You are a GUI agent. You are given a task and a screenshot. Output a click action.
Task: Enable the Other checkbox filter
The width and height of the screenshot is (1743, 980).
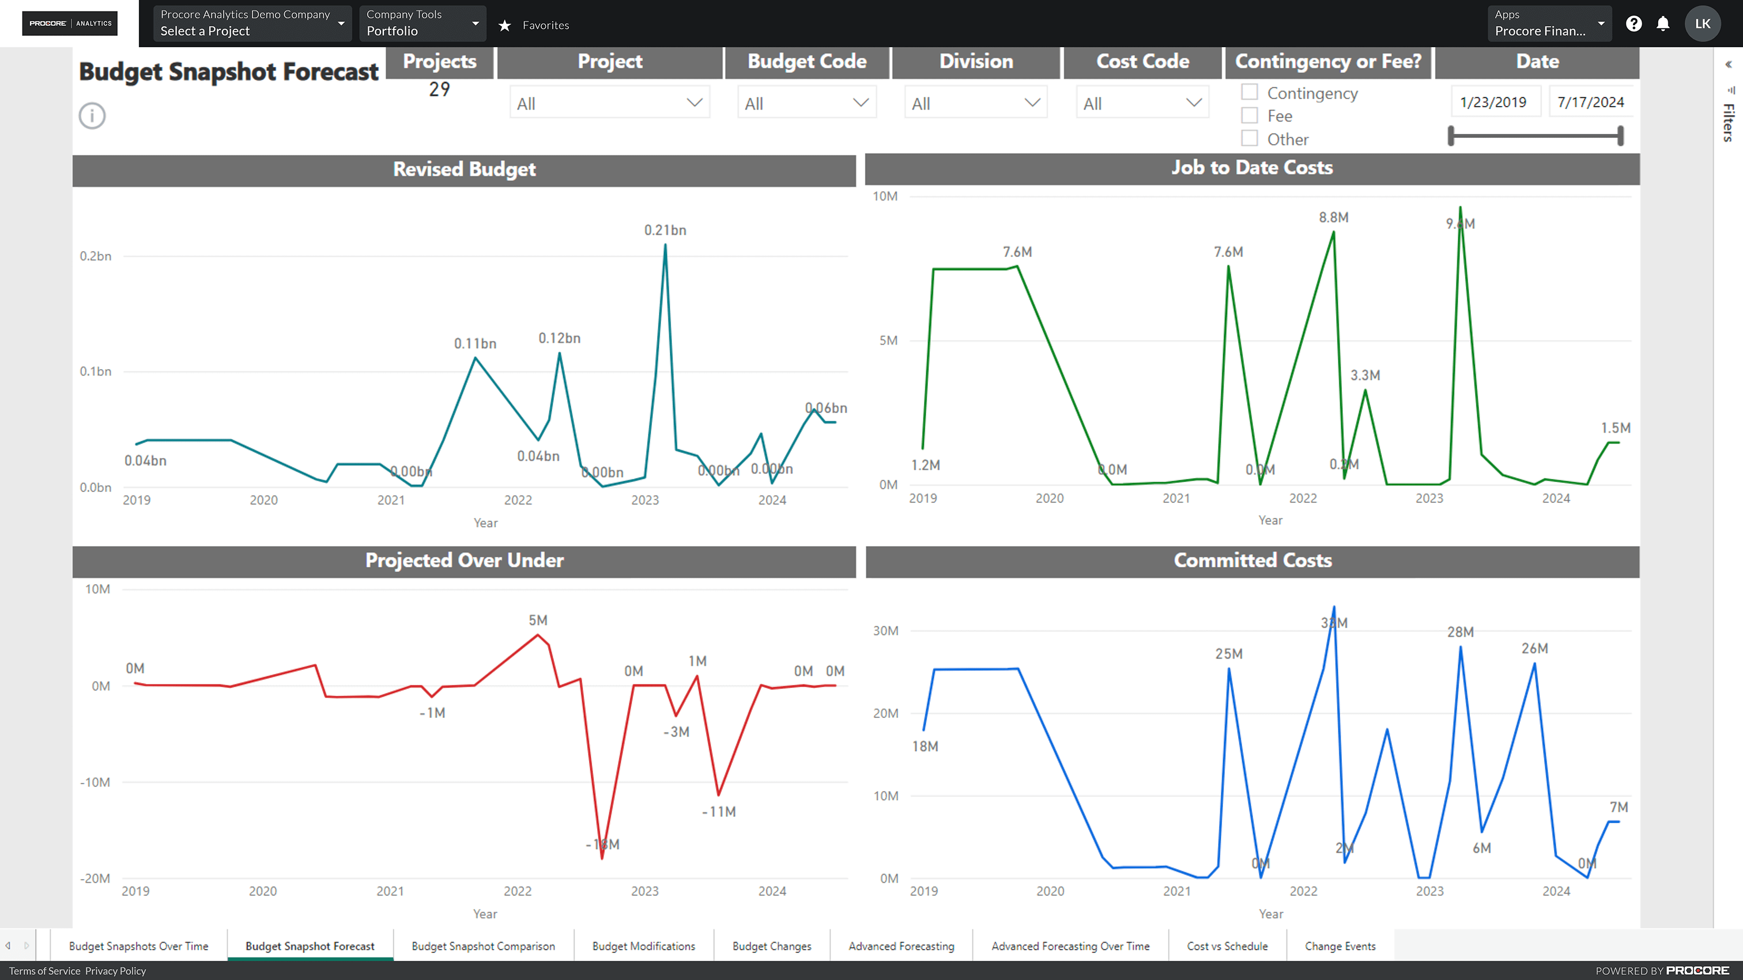click(1251, 139)
